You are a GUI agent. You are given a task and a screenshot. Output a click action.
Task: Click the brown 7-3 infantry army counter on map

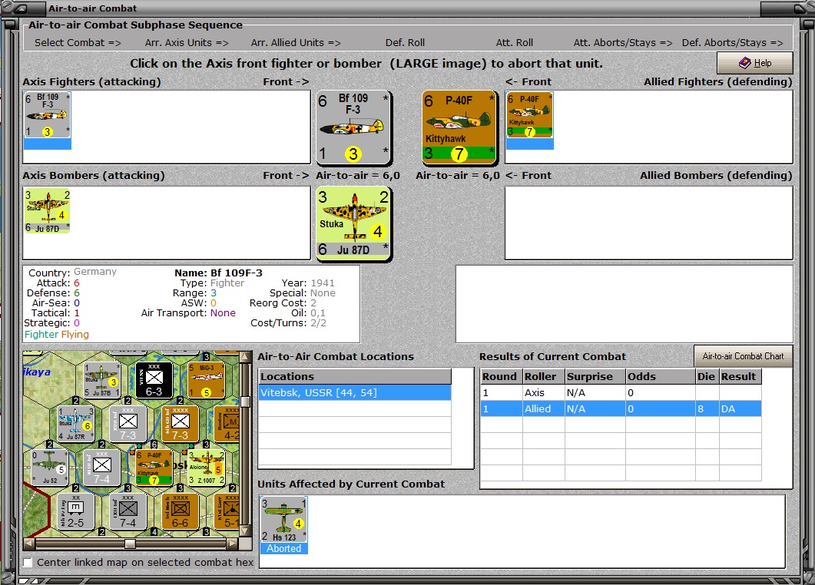[180, 424]
